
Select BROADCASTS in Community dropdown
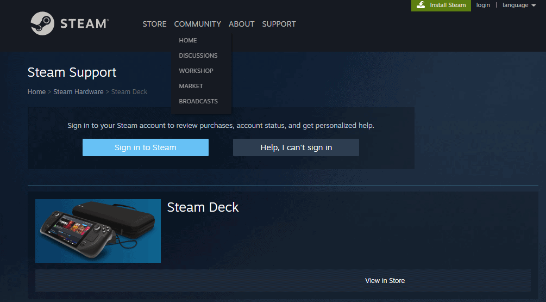pos(198,101)
